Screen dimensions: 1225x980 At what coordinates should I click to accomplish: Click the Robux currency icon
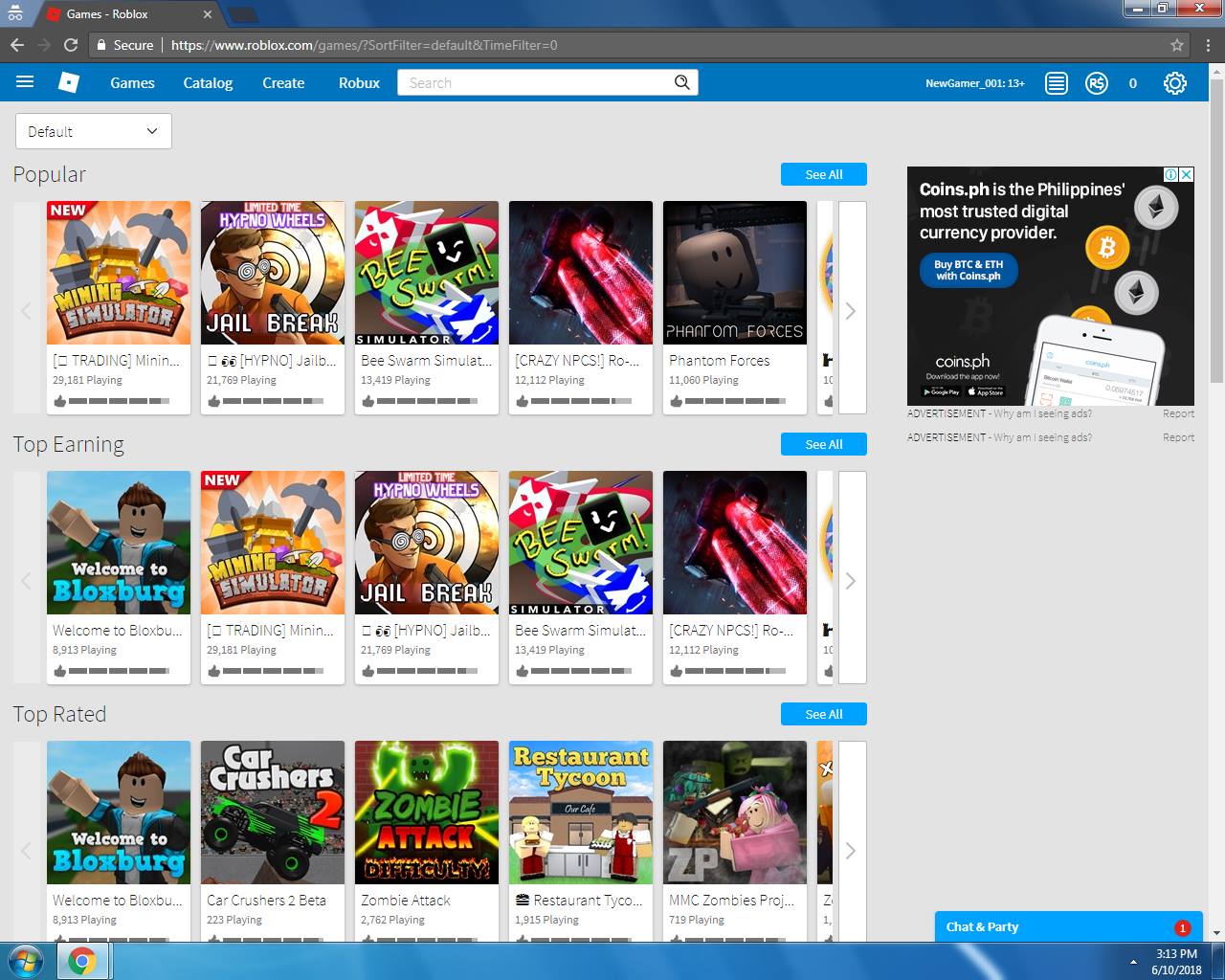[1097, 83]
